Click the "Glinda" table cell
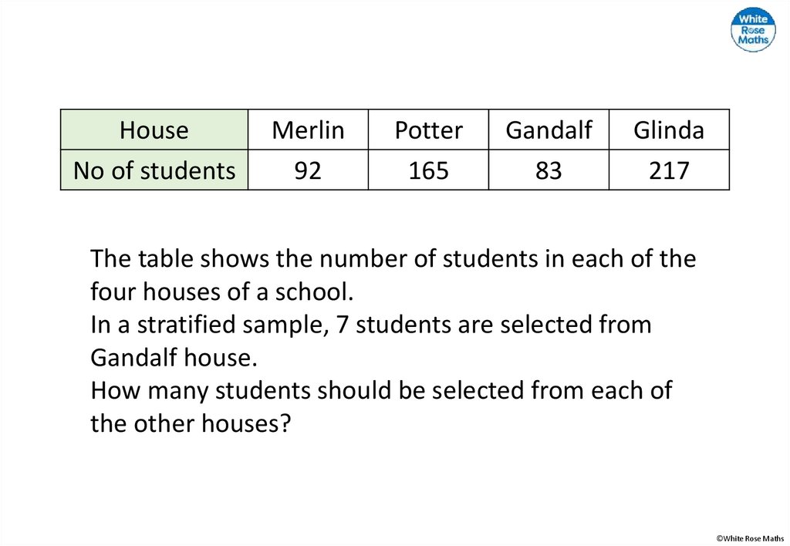 (x=669, y=130)
